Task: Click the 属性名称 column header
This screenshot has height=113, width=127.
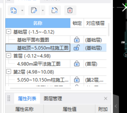Action: (x=24, y=109)
